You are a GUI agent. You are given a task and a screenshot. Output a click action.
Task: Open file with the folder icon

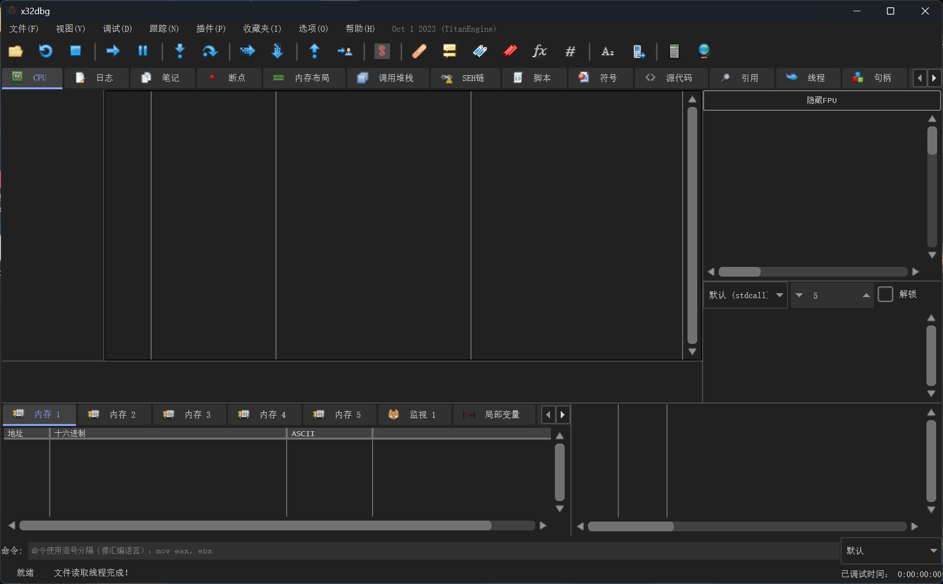click(16, 51)
